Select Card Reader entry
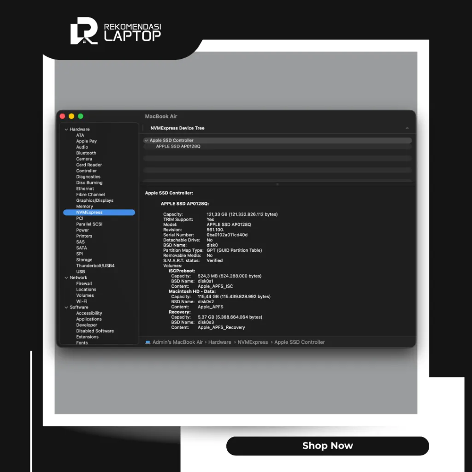Screen dimensions: 472x472 click(x=89, y=165)
